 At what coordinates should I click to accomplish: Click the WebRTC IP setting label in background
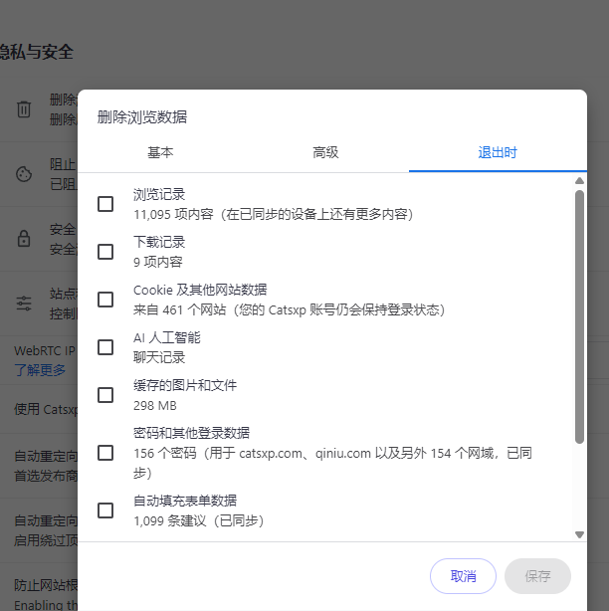coord(45,350)
